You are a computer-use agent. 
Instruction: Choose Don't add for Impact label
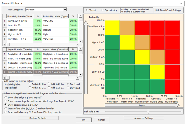(x=68, y=88)
